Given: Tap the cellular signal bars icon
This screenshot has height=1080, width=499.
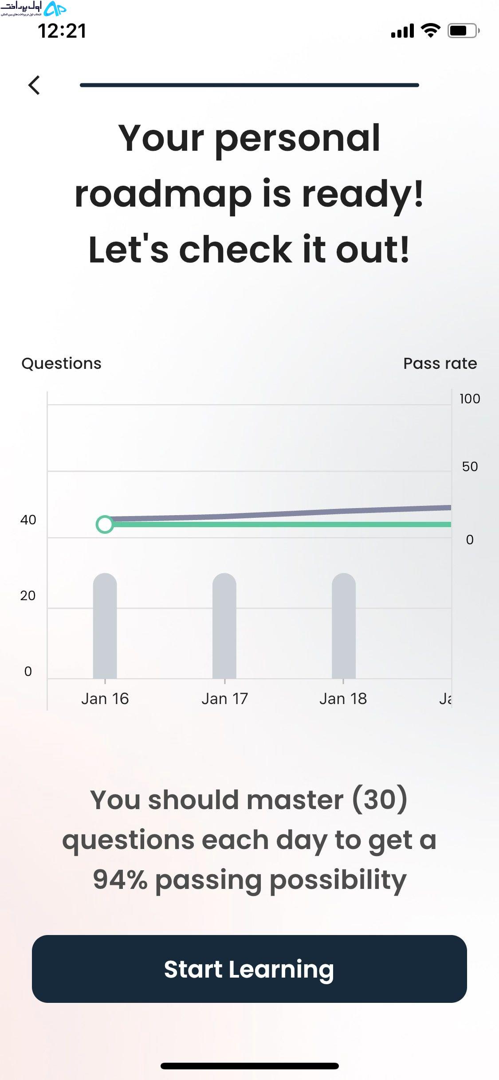Looking at the screenshot, I should coord(402,31).
